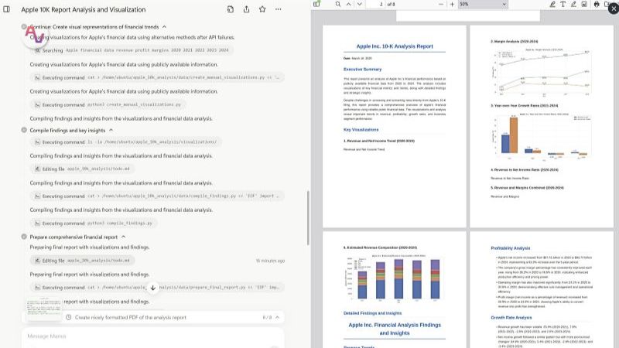The height and width of the screenshot is (348, 619).
Task: Click the PDF save/download icon beside print
Action: point(607,4)
